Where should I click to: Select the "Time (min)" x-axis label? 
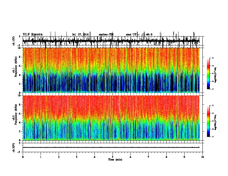[x=115, y=160]
